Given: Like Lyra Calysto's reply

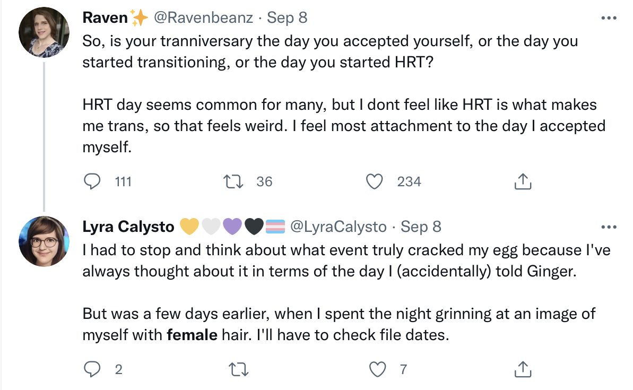Looking at the screenshot, I should (x=377, y=369).
